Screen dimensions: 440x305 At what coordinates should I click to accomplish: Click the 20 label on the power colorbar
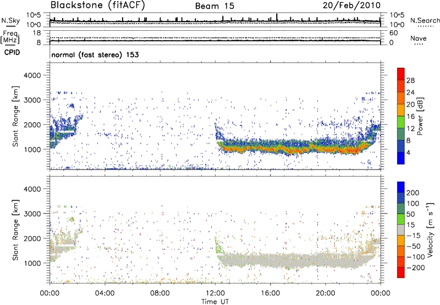coord(410,105)
